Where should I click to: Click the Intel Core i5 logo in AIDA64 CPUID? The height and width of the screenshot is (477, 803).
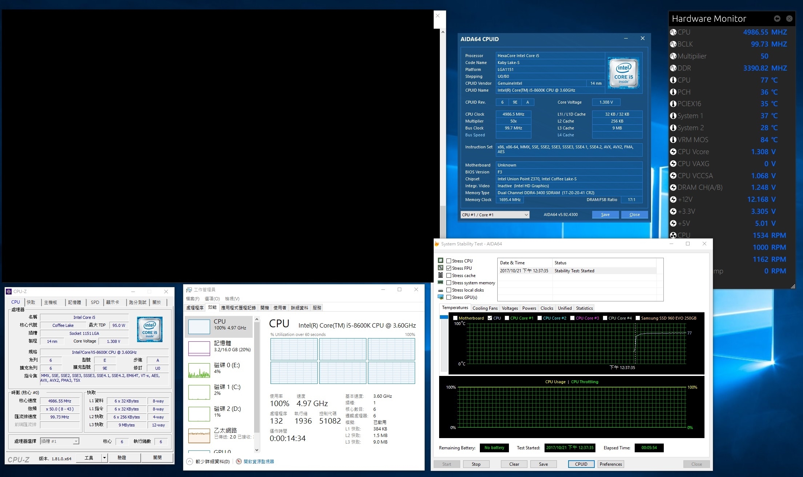[624, 73]
